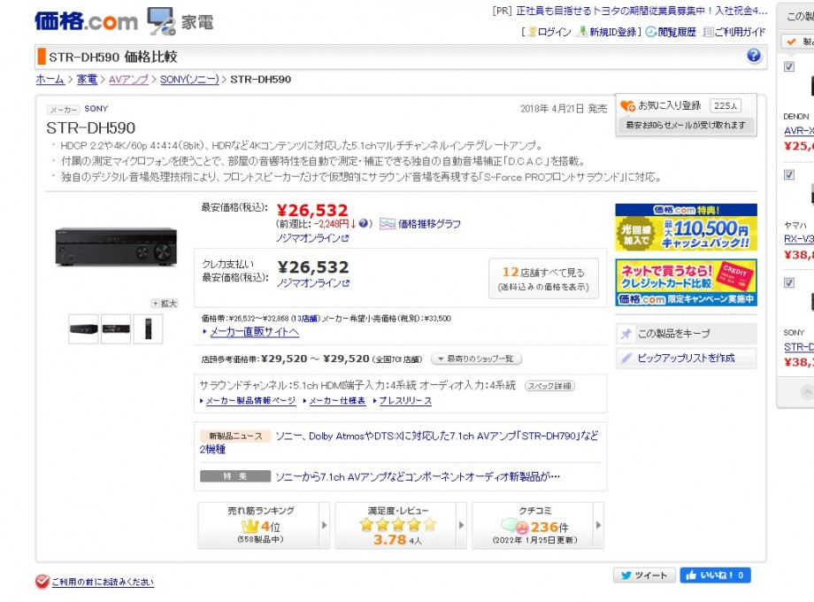Open ご利用ガイド user guide
The image size is (814, 602).
pos(734,32)
